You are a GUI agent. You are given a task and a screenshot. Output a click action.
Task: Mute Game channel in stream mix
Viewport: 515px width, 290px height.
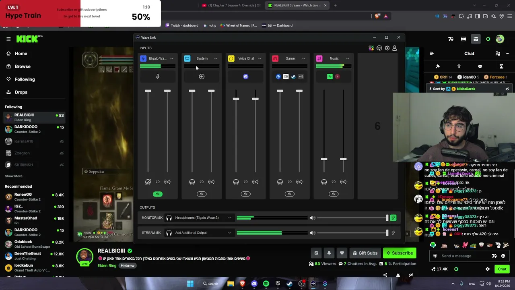(299, 182)
